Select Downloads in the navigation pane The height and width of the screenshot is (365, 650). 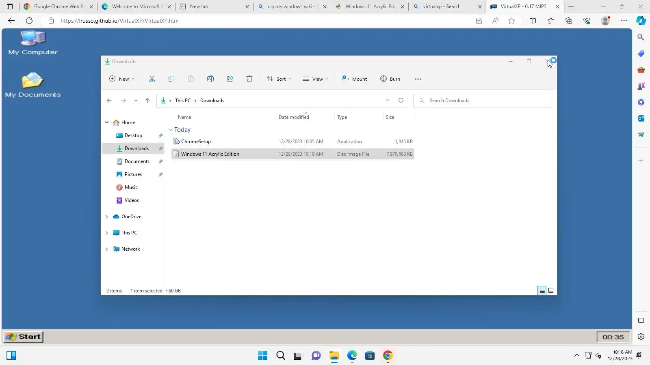[133, 148]
